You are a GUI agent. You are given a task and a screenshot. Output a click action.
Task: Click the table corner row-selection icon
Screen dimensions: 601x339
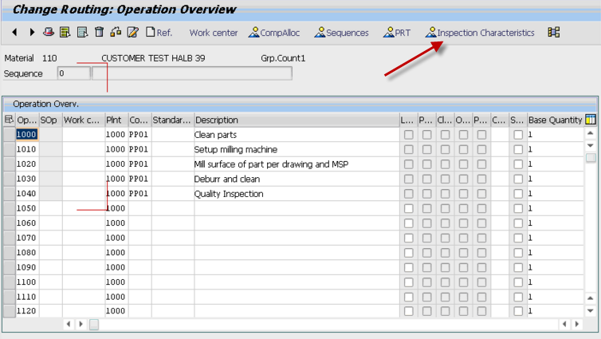point(9,120)
